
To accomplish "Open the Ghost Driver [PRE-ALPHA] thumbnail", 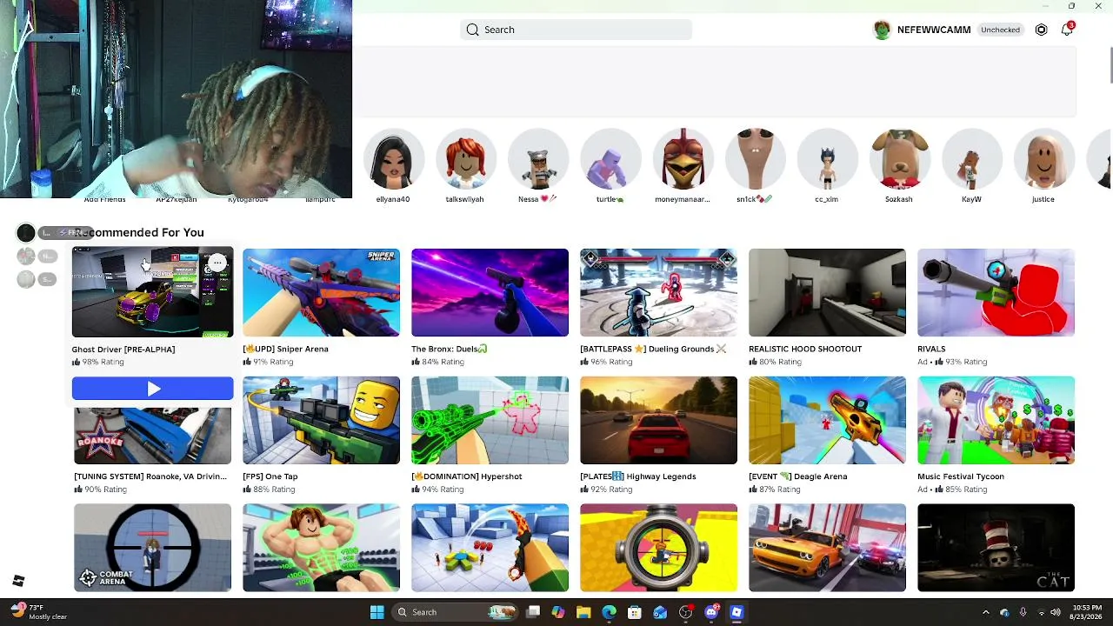I will pos(152,293).
